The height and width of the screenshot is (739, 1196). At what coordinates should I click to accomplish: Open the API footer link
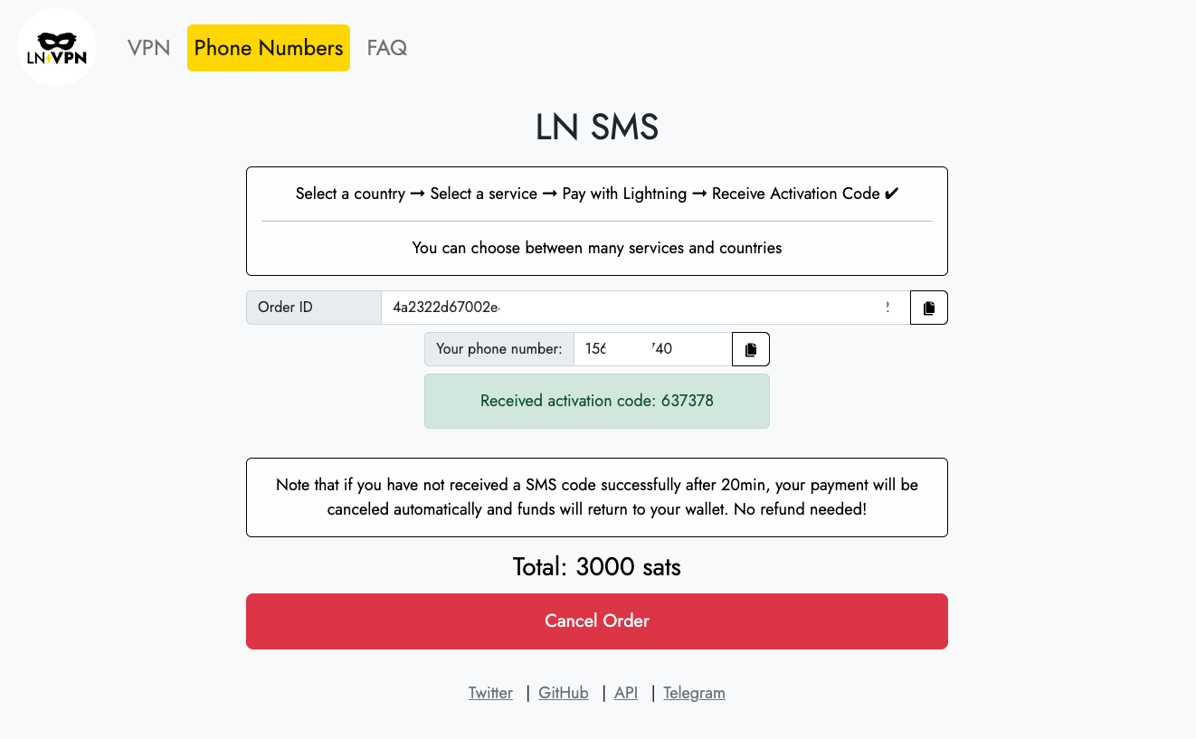point(626,693)
